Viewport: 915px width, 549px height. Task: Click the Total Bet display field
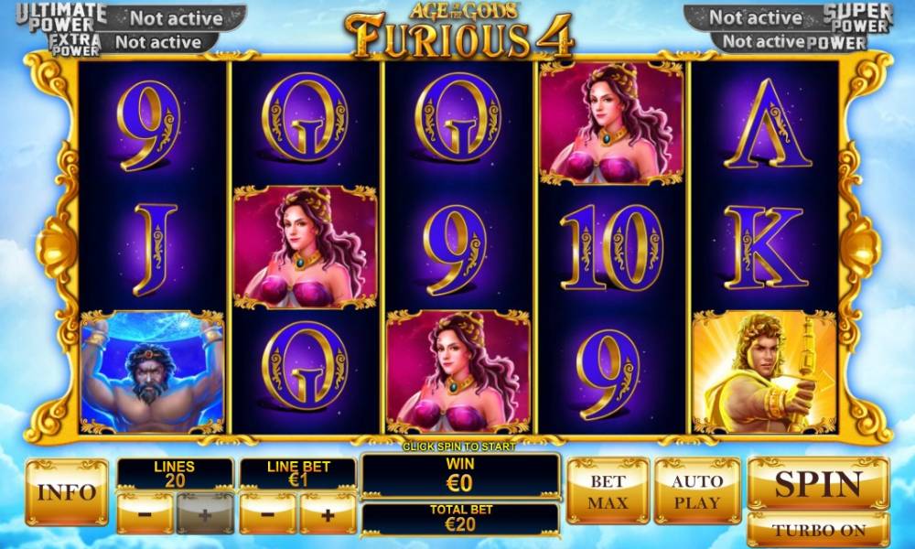[x=460, y=519]
